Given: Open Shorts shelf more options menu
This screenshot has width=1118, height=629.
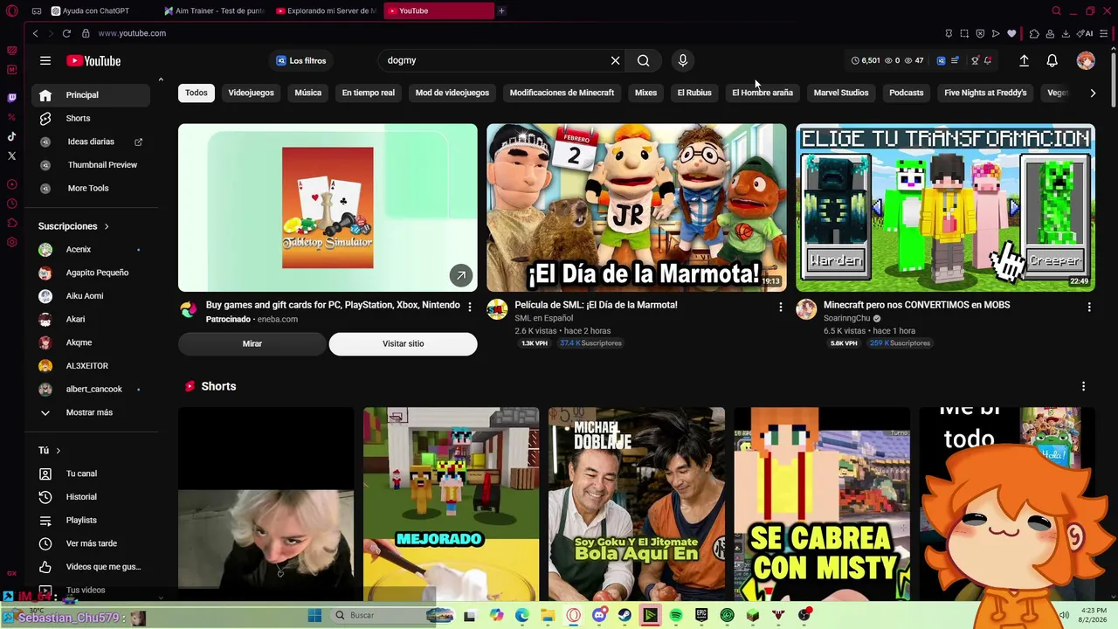Looking at the screenshot, I should point(1084,386).
